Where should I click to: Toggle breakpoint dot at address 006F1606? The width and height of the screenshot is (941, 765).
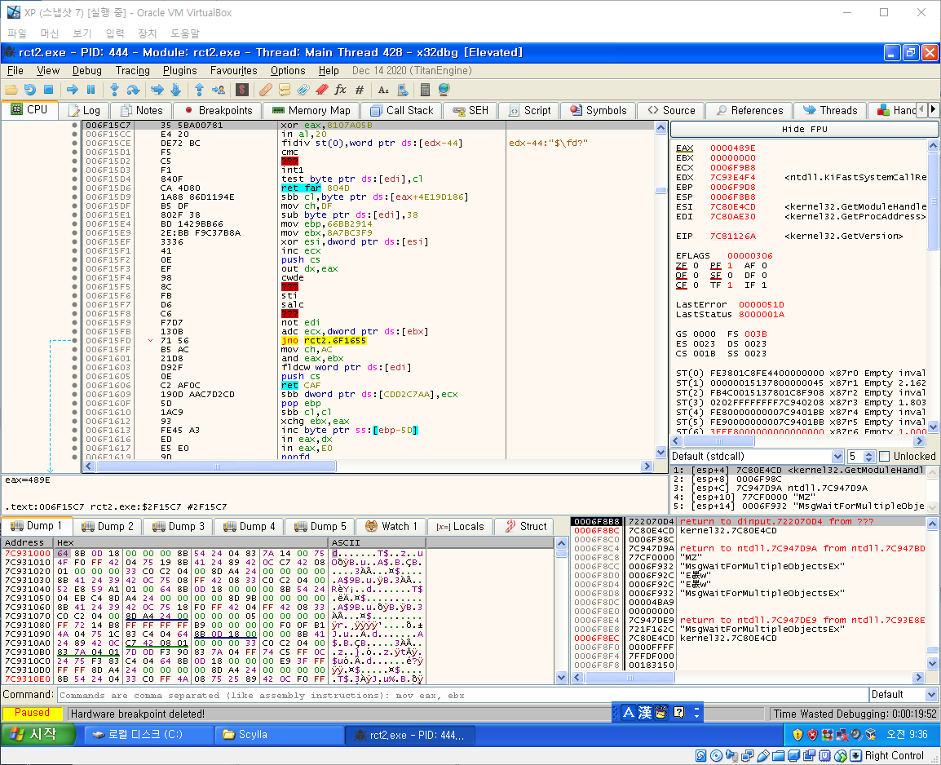(x=74, y=385)
